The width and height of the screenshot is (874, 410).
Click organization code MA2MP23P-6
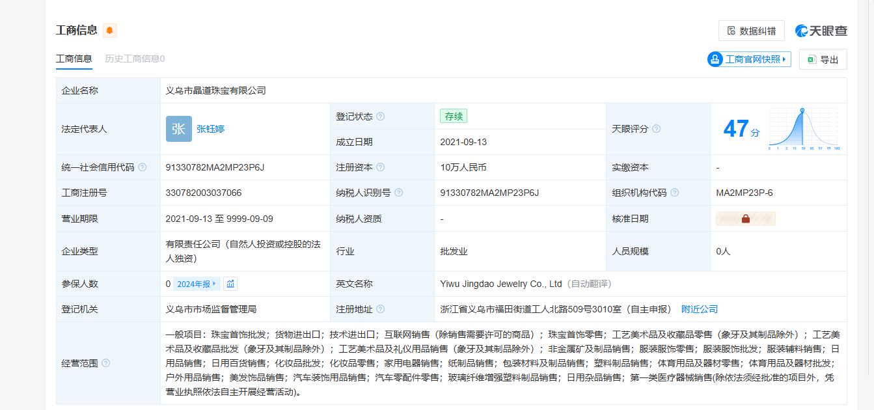[744, 193]
